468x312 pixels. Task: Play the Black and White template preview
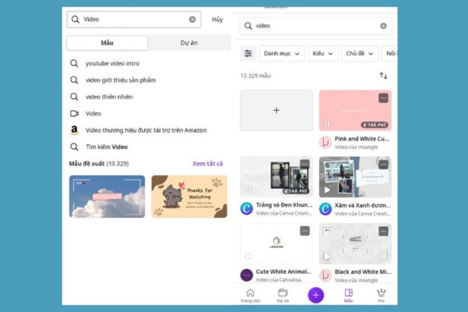click(x=327, y=256)
